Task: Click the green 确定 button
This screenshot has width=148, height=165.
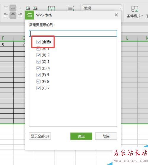Action: 81,136
